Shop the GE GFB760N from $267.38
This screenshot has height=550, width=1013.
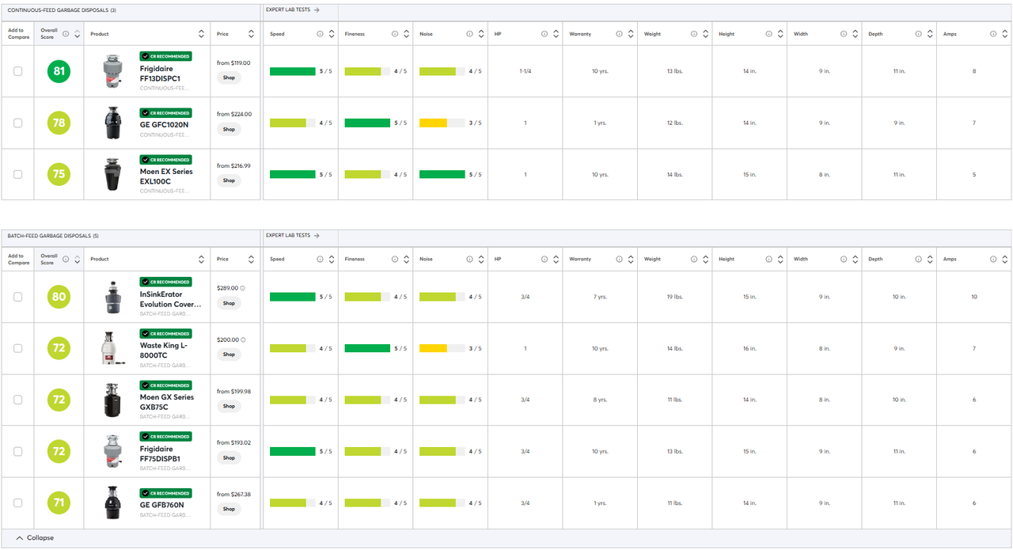tap(229, 509)
